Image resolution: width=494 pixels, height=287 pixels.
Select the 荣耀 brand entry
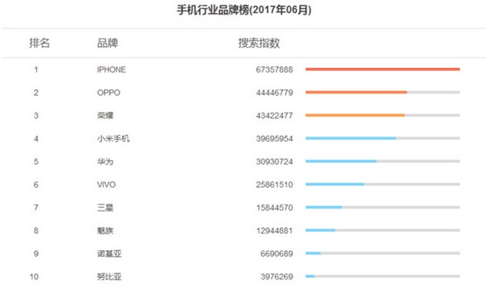105,116
